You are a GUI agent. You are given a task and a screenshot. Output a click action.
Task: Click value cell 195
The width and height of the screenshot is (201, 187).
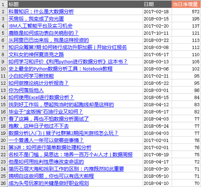point(186,19)
